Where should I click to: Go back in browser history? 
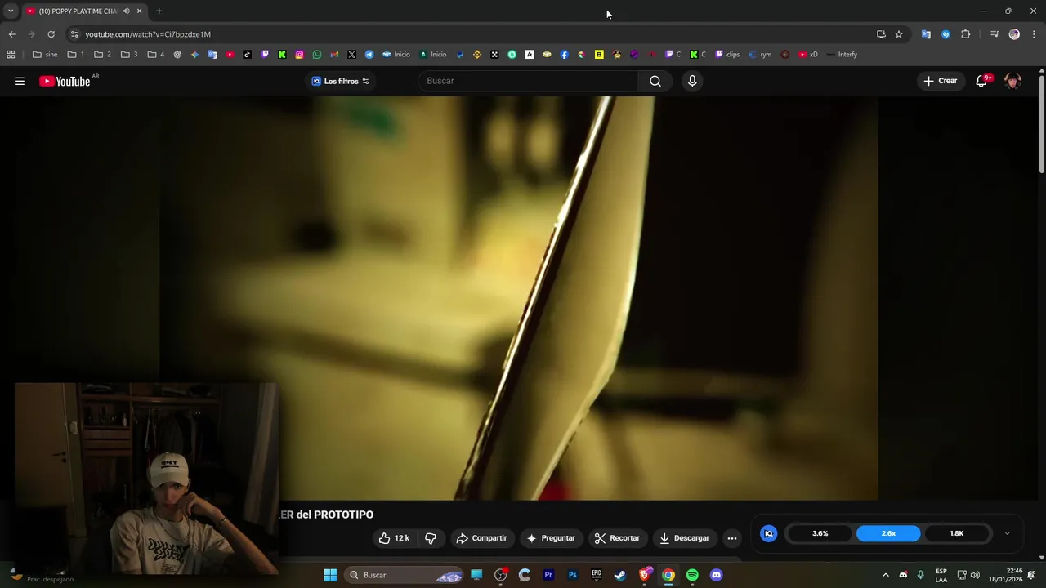point(11,34)
